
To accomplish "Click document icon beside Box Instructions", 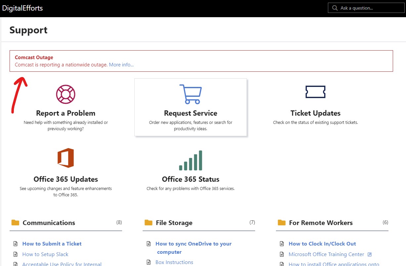I will [149, 262].
